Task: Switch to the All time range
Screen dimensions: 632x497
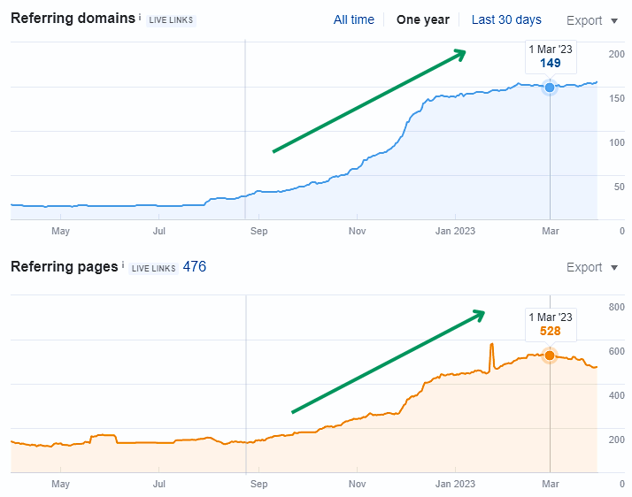Action: (x=353, y=19)
